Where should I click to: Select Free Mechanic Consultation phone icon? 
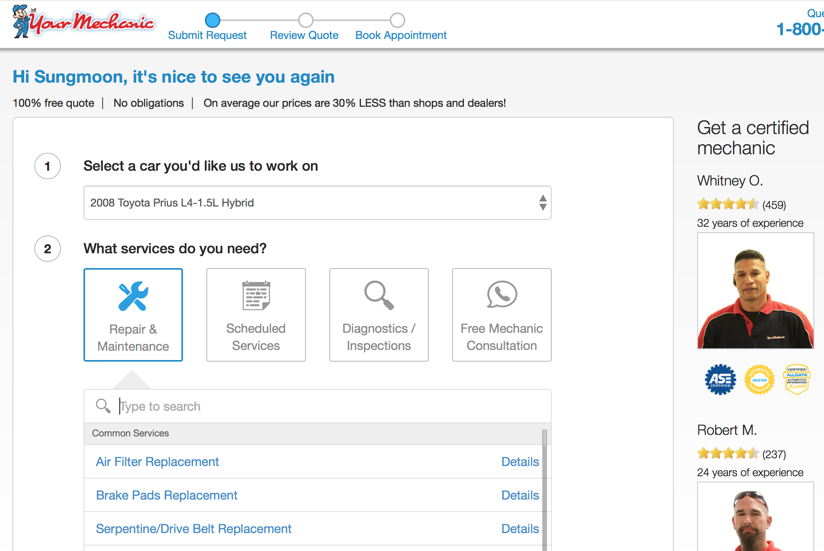point(502,295)
